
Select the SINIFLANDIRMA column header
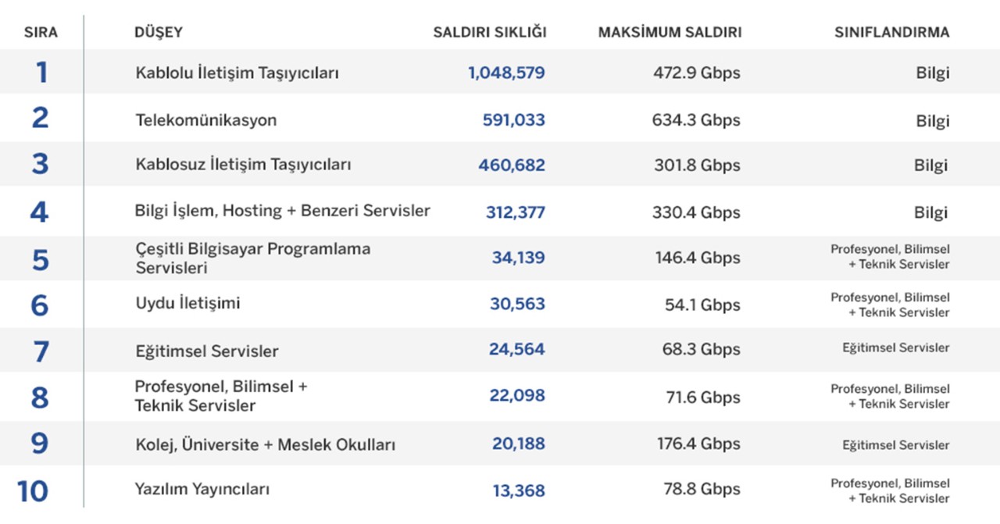[892, 33]
